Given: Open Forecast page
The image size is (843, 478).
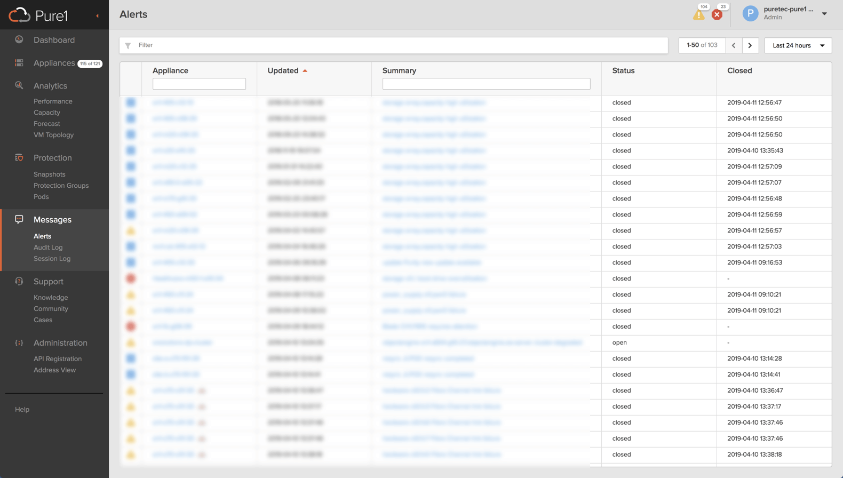Looking at the screenshot, I should point(47,124).
